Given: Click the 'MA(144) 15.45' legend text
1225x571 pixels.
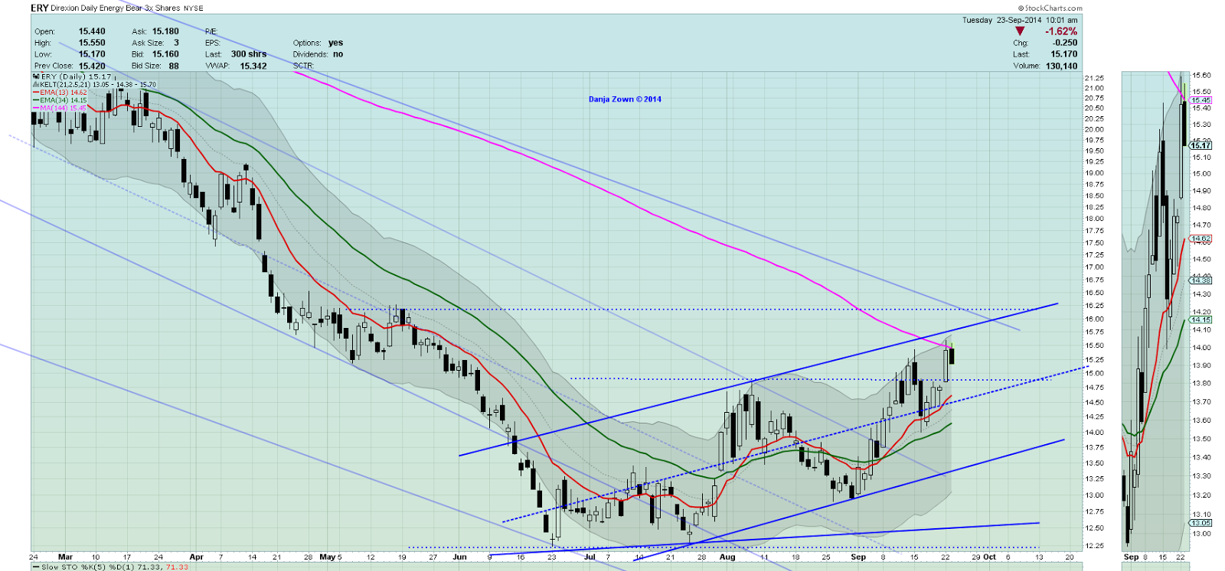Looking at the screenshot, I should [64, 108].
